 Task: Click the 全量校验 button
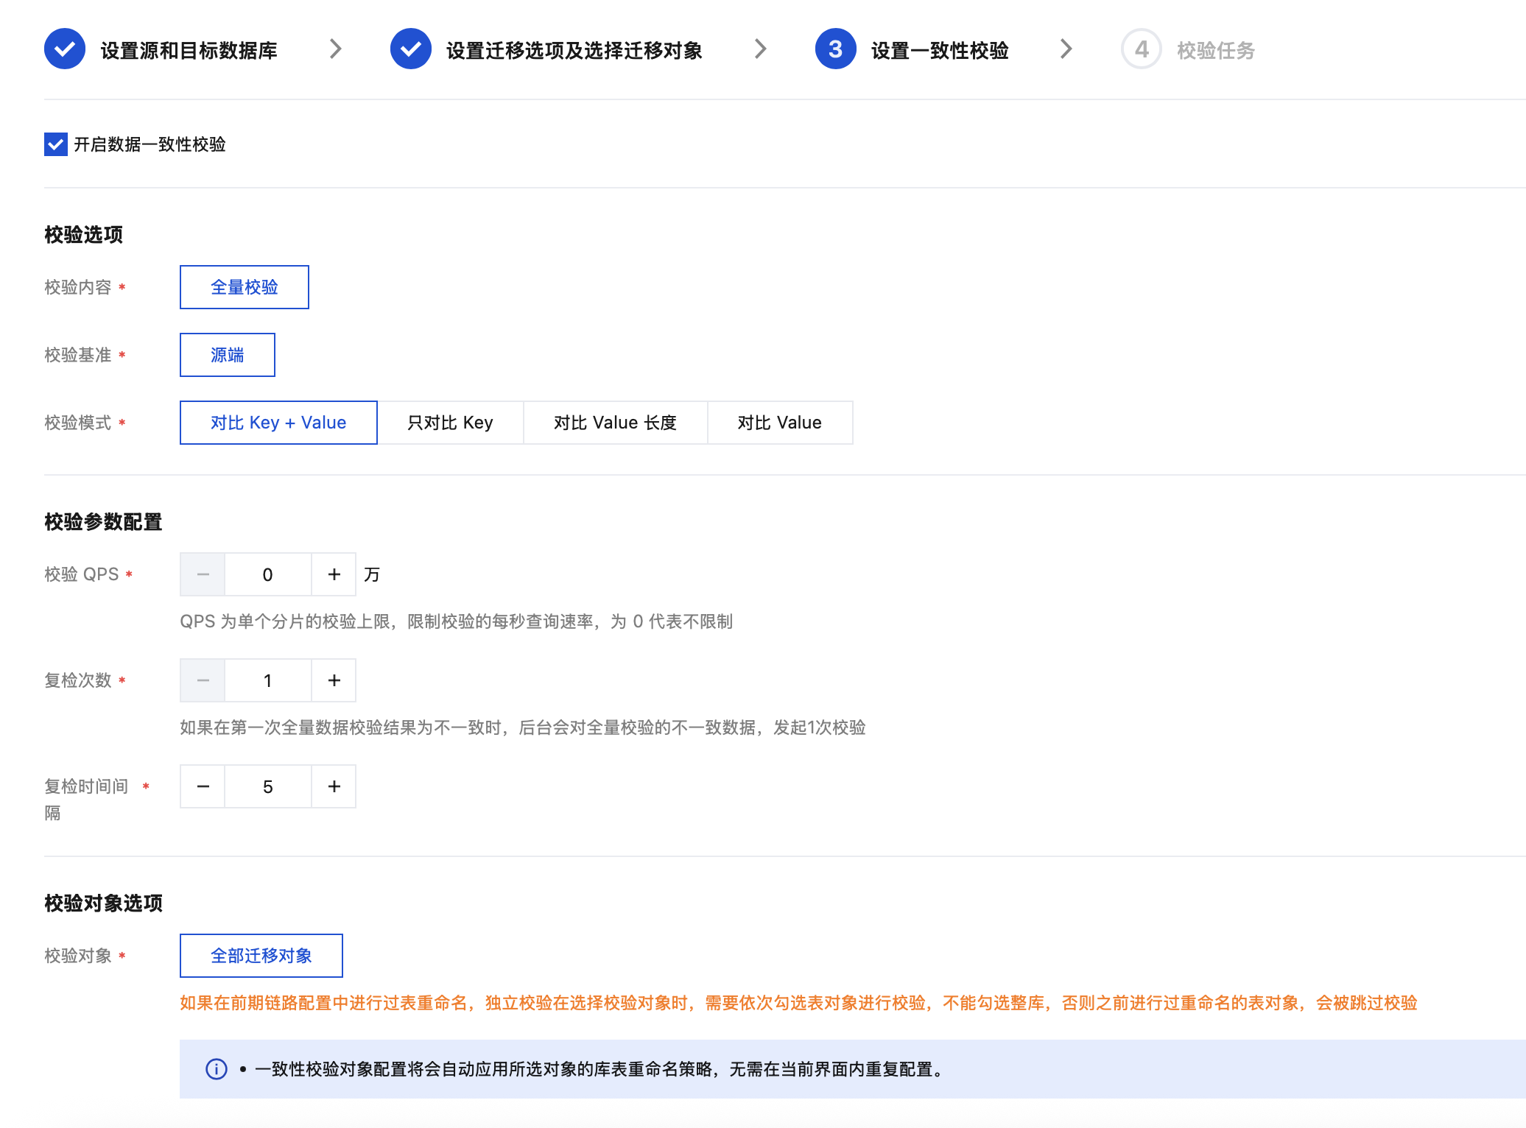pos(245,287)
